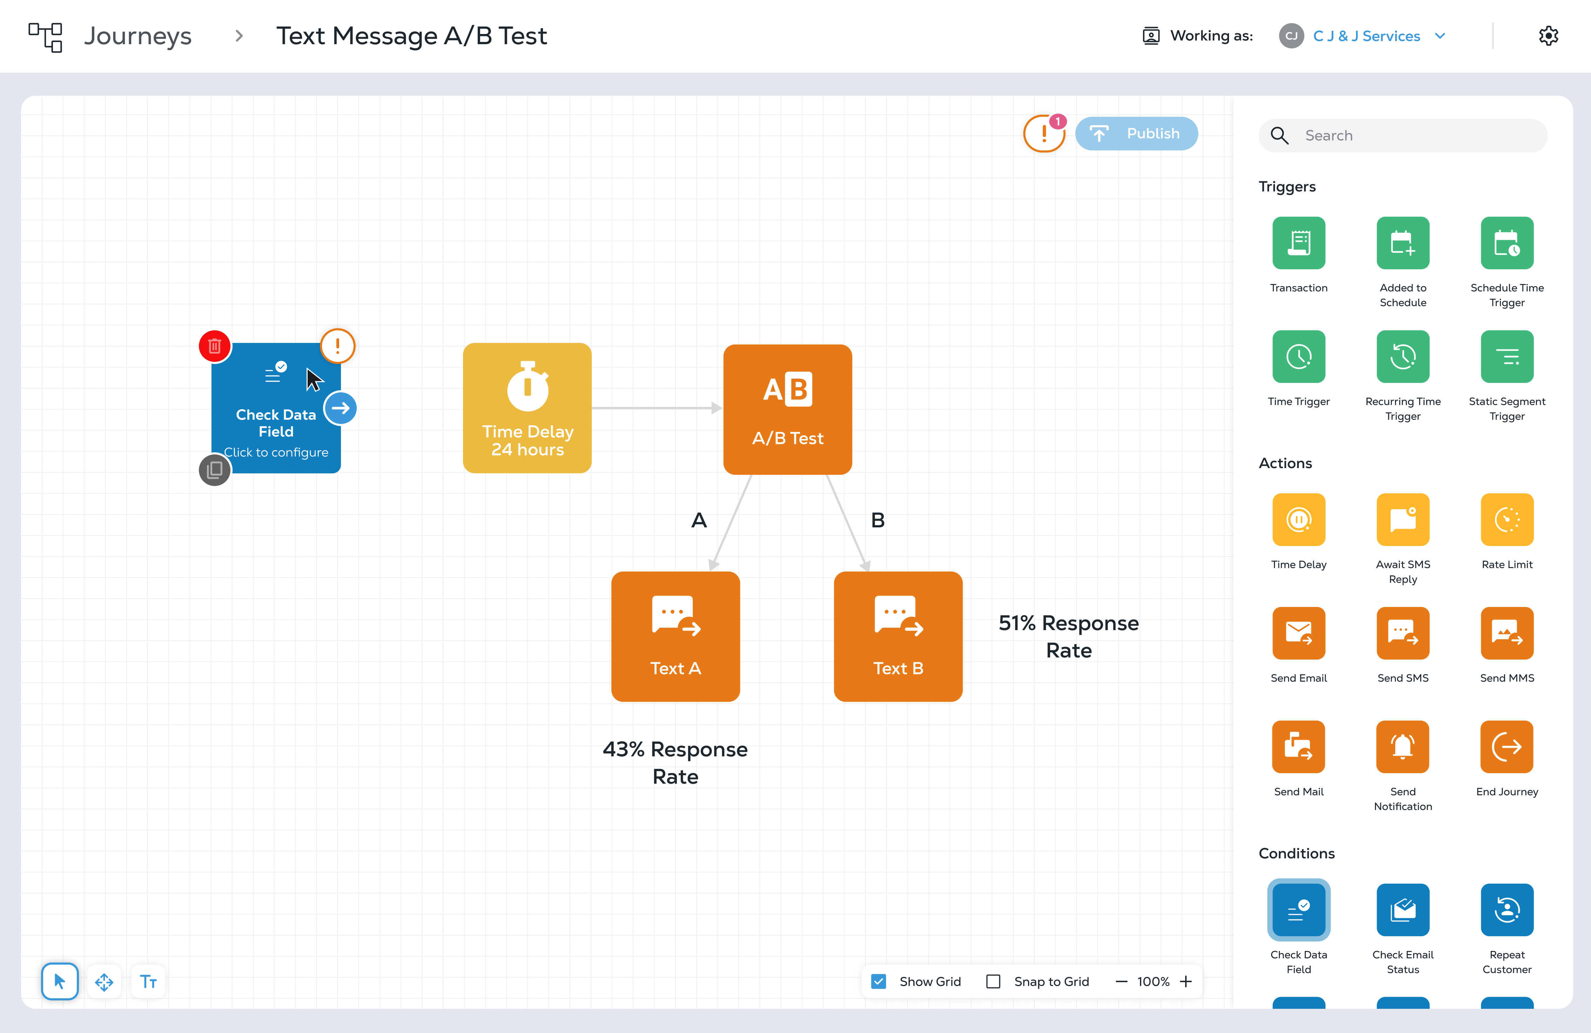Open the settings gear

click(x=1548, y=36)
